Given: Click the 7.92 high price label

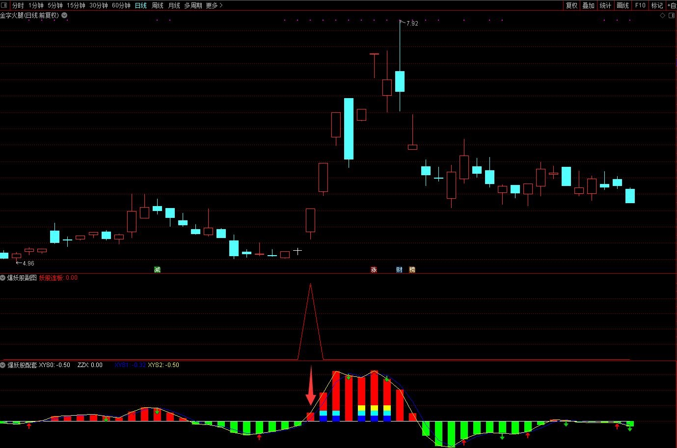Looking at the screenshot, I should pyautogui.click(x=412, y=24).
